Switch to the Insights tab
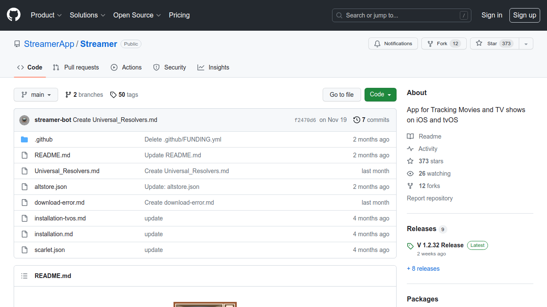Screen dimensions: 547x307 coord(213,67)
